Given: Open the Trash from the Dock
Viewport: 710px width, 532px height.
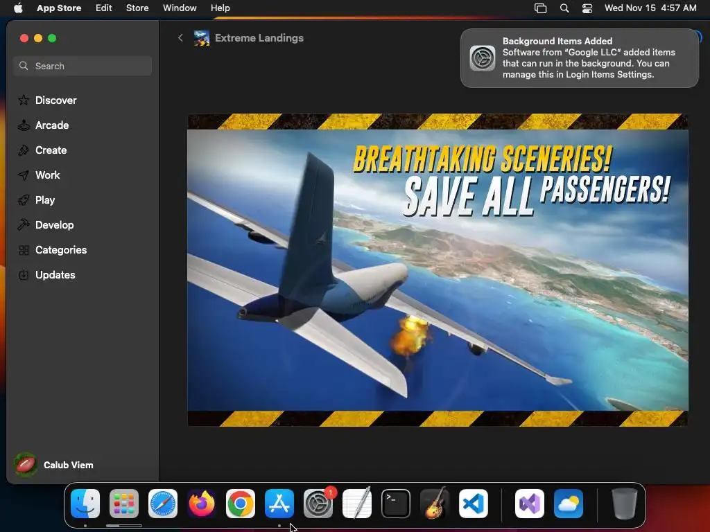Looking at the screenshot, I should (x=625, y=504).
